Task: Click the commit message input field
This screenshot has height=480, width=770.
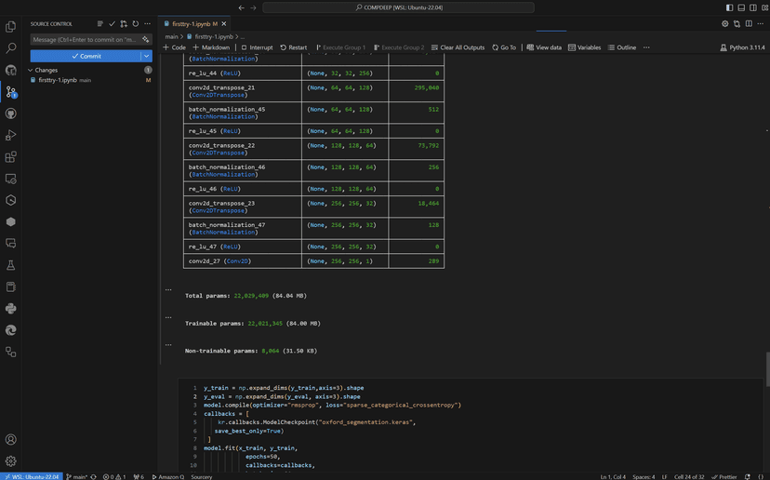Action: (84, 40)
